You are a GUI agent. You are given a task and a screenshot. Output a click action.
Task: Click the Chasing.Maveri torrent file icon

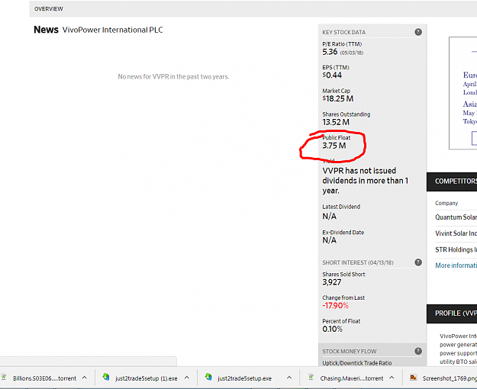(311, 377)
